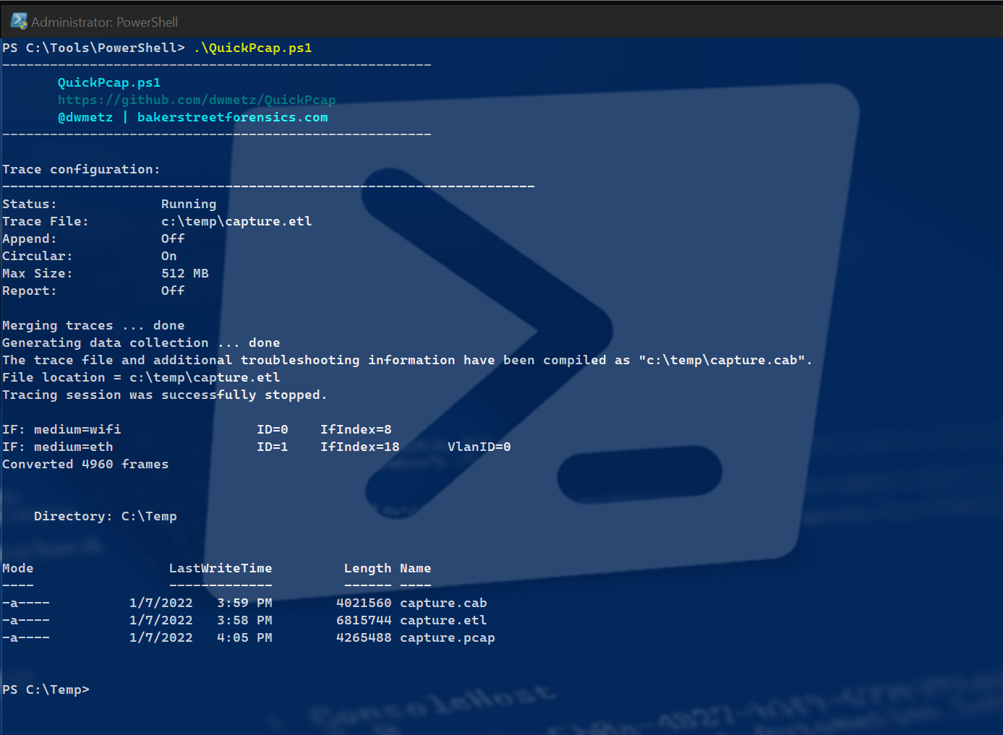
Task: Click at the PS C:\Temp> prompt
Action: point(46,690)
